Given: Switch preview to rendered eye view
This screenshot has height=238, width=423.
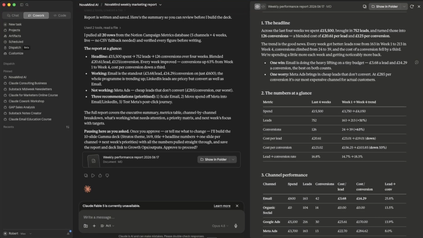Looking at the screenshot, I should point(257,6).
